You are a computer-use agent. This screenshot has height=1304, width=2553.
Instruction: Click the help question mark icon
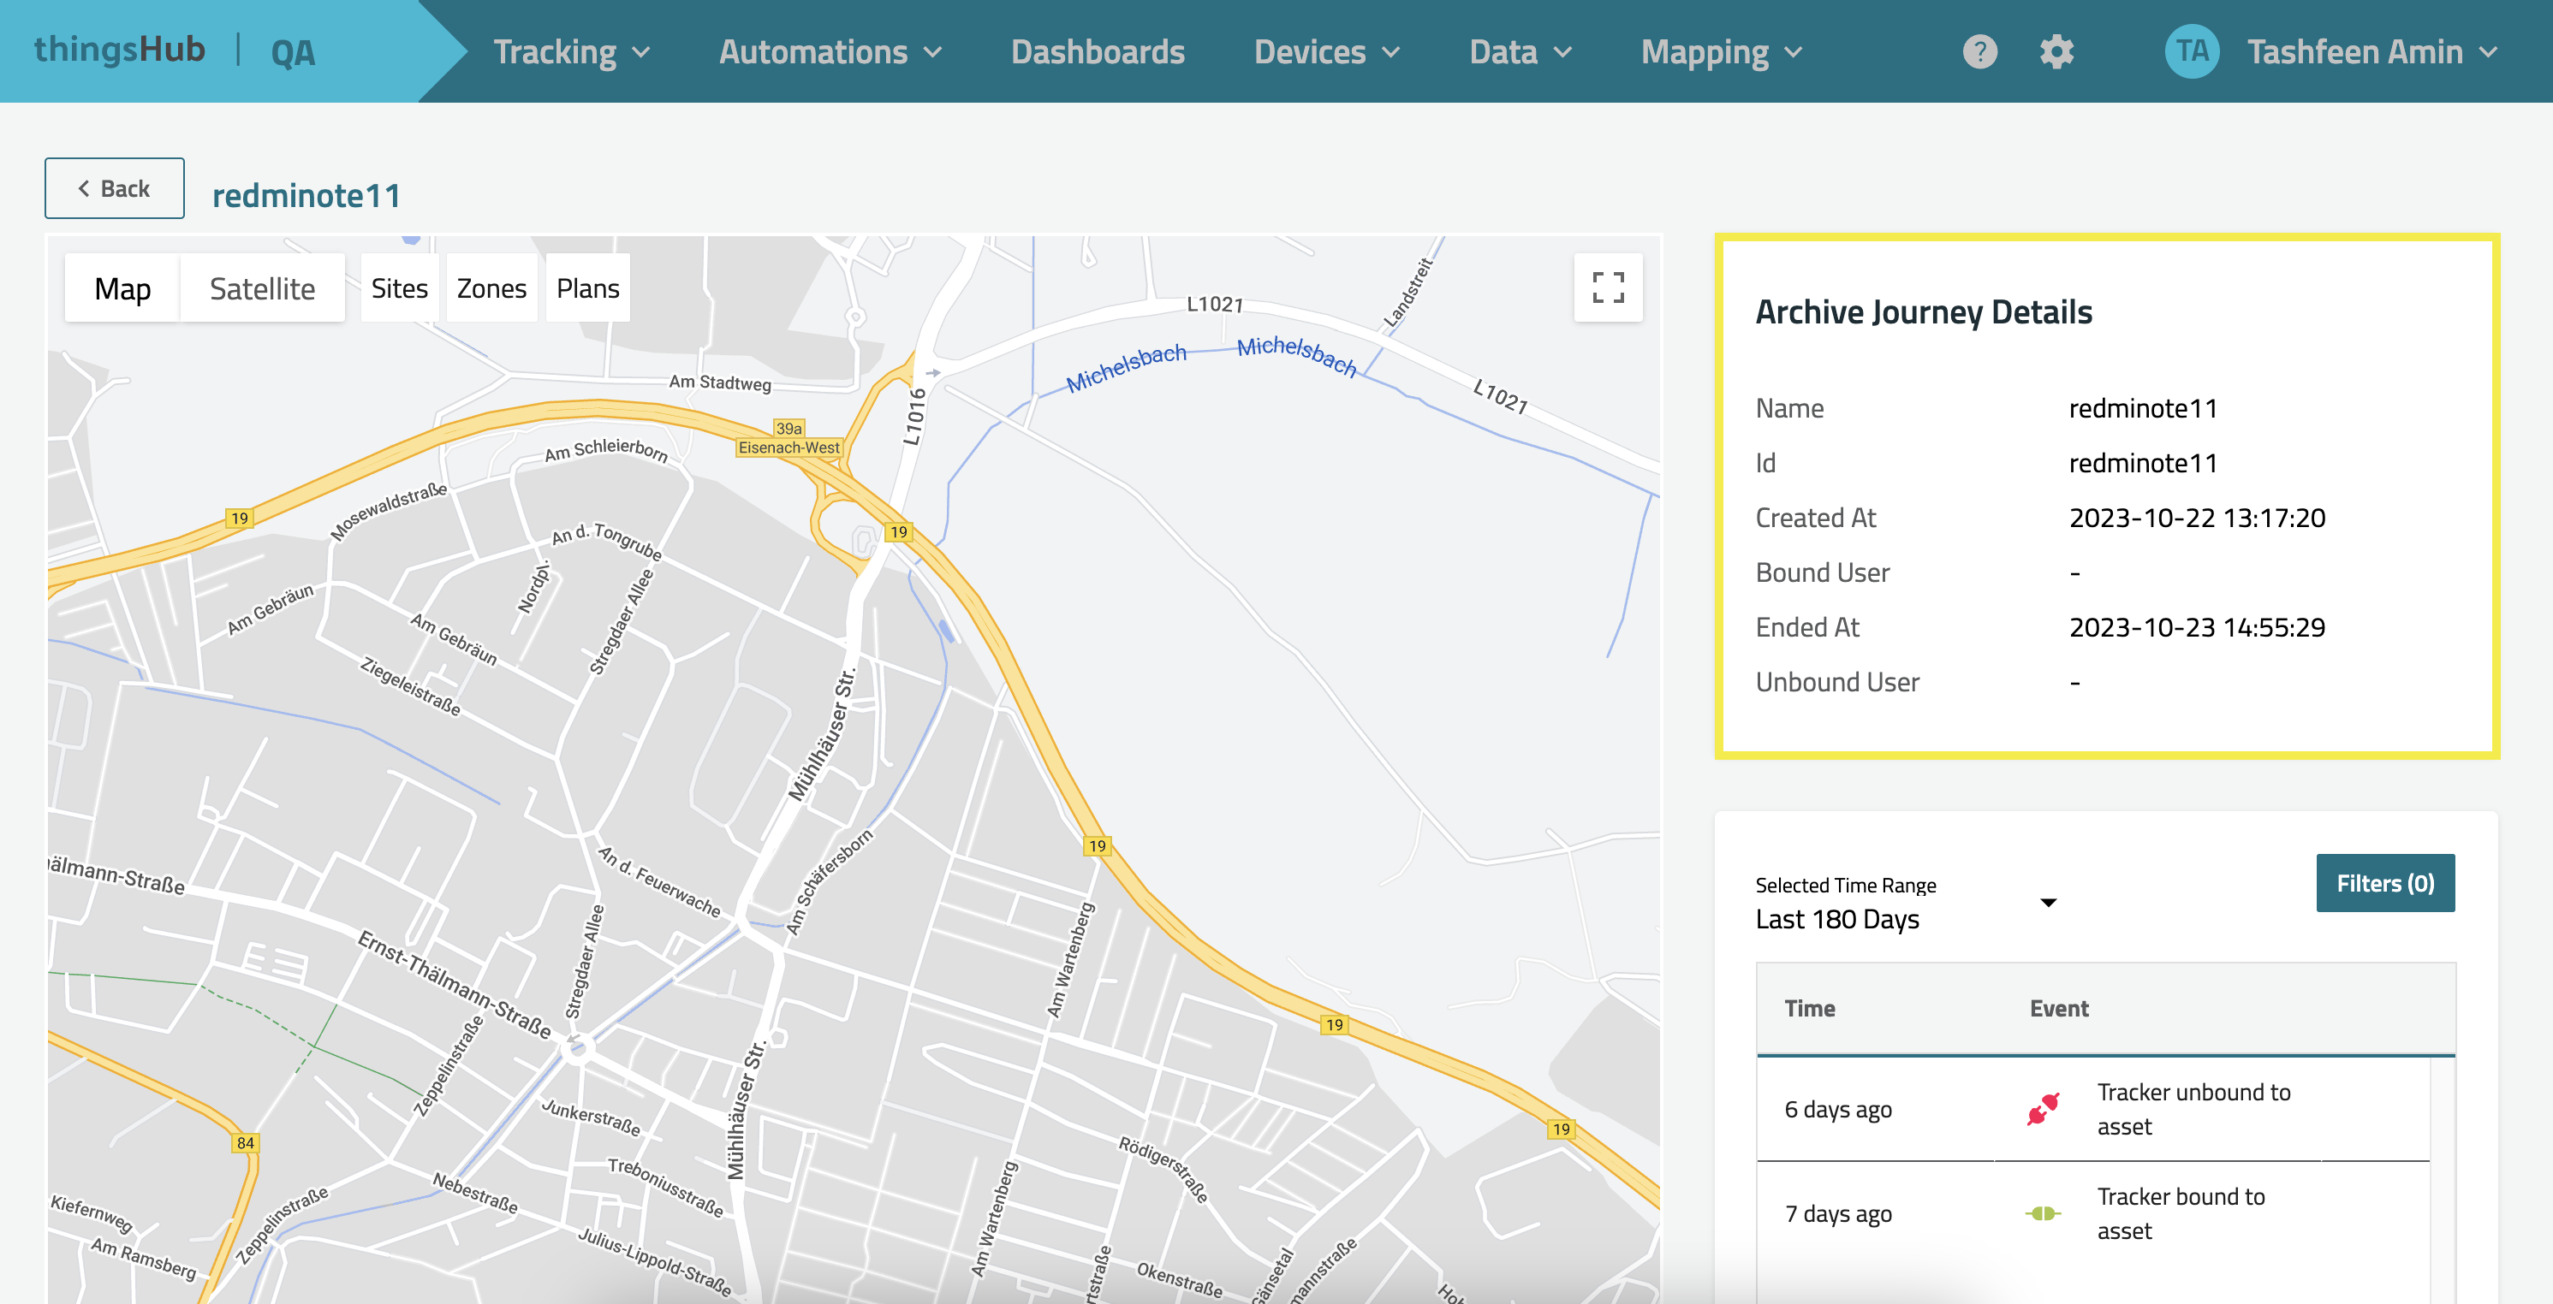[1979, 51]
